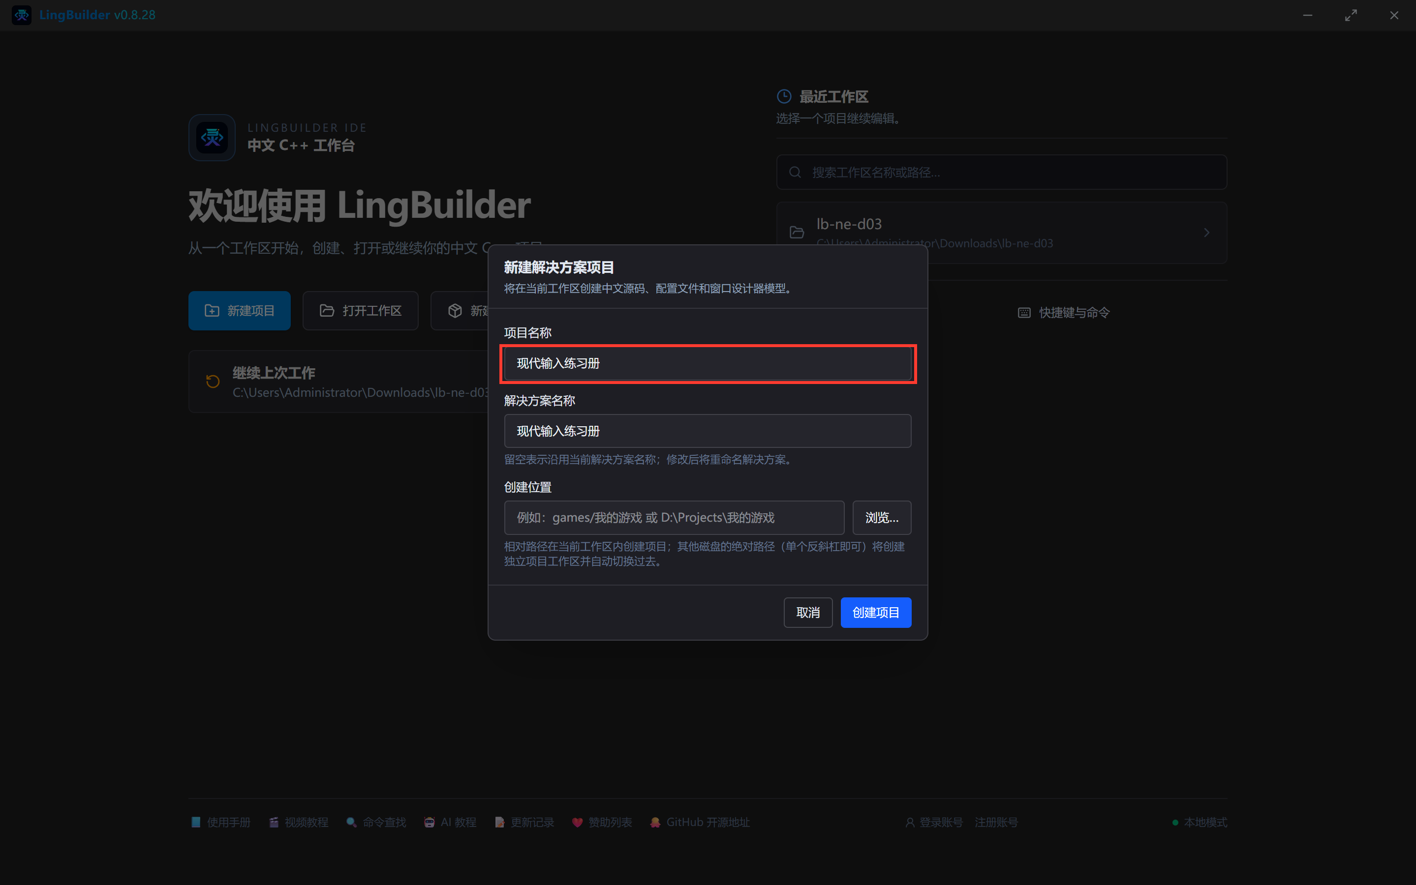Focus the 项目名称 input field
The width and height of the screenshot is (1416, 885).
coord(708,363)
